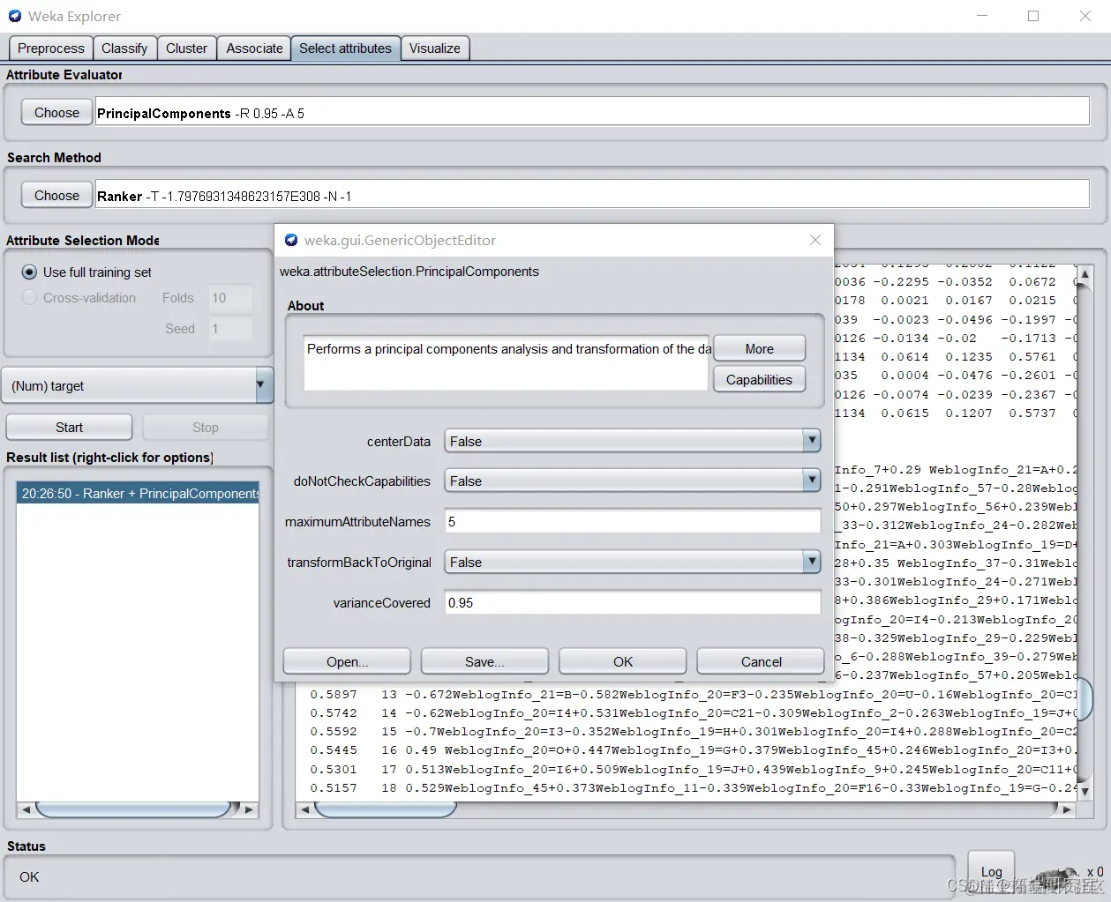Click the Start button
The width and height of the screenshot is (1111, 902).
tap(69, 427)
